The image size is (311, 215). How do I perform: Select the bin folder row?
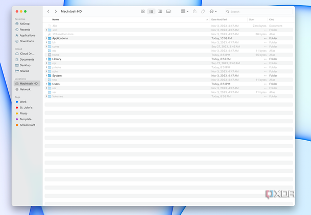coord(169,42)
